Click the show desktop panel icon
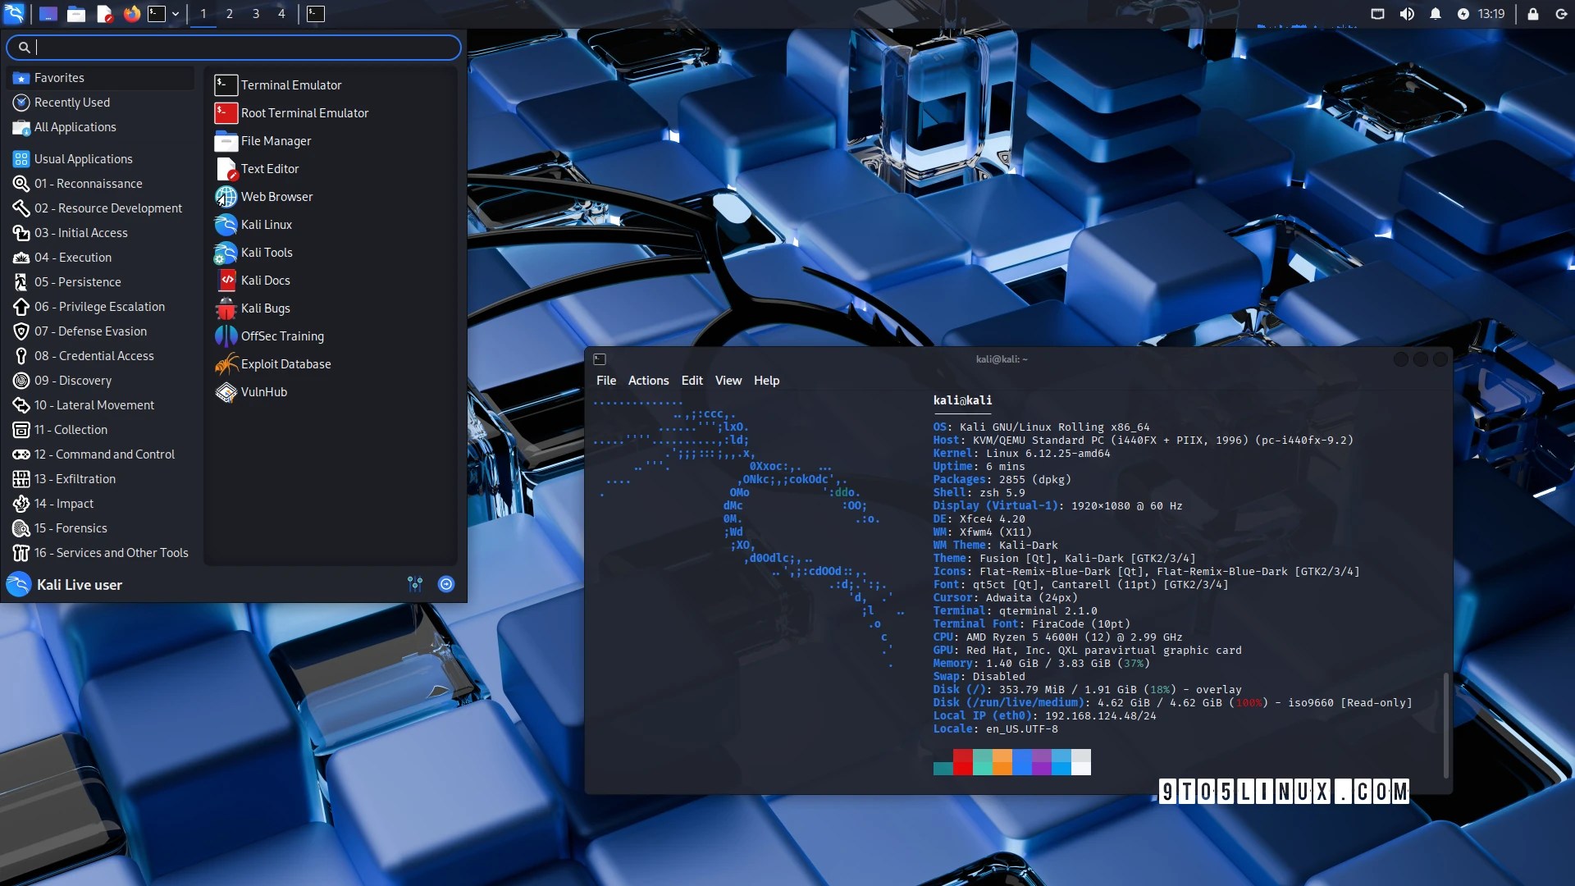 tap(48, 14)
